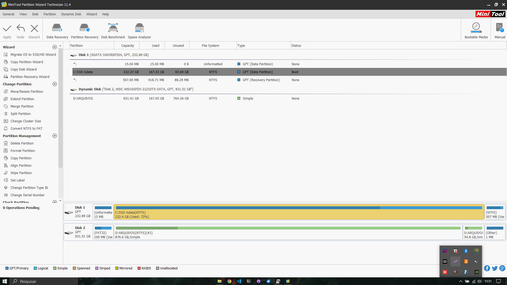Click Wipe Partition

21,173
